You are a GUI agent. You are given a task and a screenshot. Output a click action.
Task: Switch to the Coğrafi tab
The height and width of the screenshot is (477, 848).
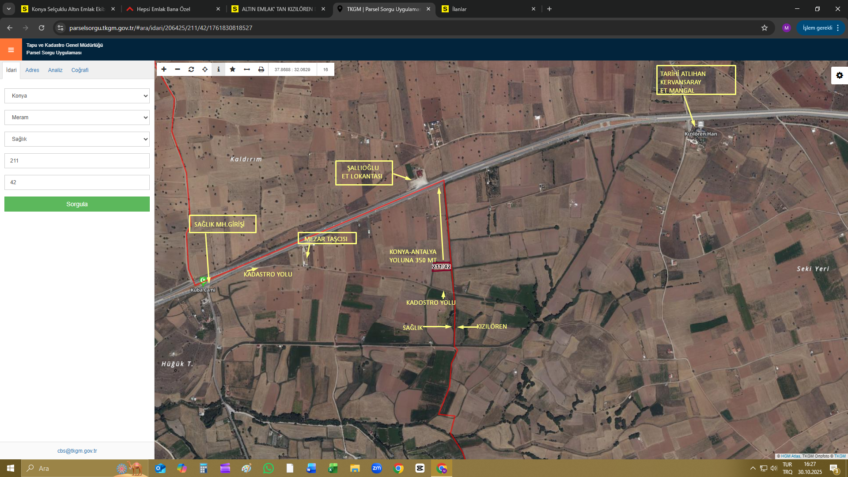tap(80, 70)
